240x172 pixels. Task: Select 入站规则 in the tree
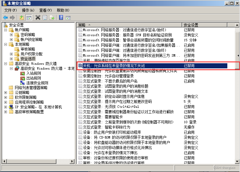pos(33,73)
